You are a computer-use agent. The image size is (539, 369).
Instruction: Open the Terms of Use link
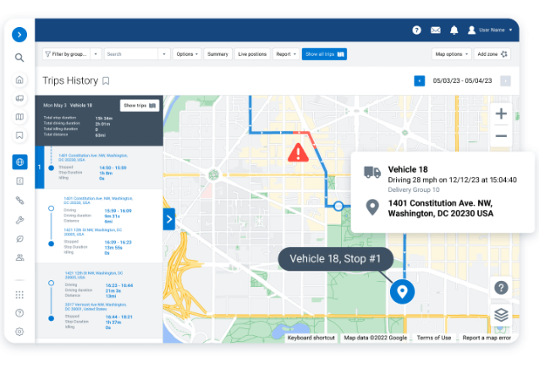pyautogui.click(x=434, y=338)
